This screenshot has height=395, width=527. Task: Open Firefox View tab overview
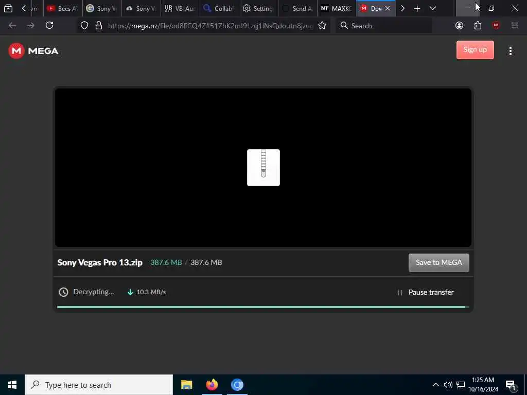[x=8, y=8]
